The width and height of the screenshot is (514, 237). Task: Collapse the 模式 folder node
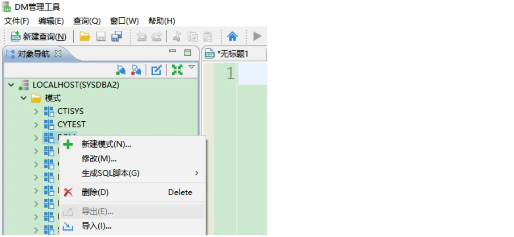click(x=23, y=98)
